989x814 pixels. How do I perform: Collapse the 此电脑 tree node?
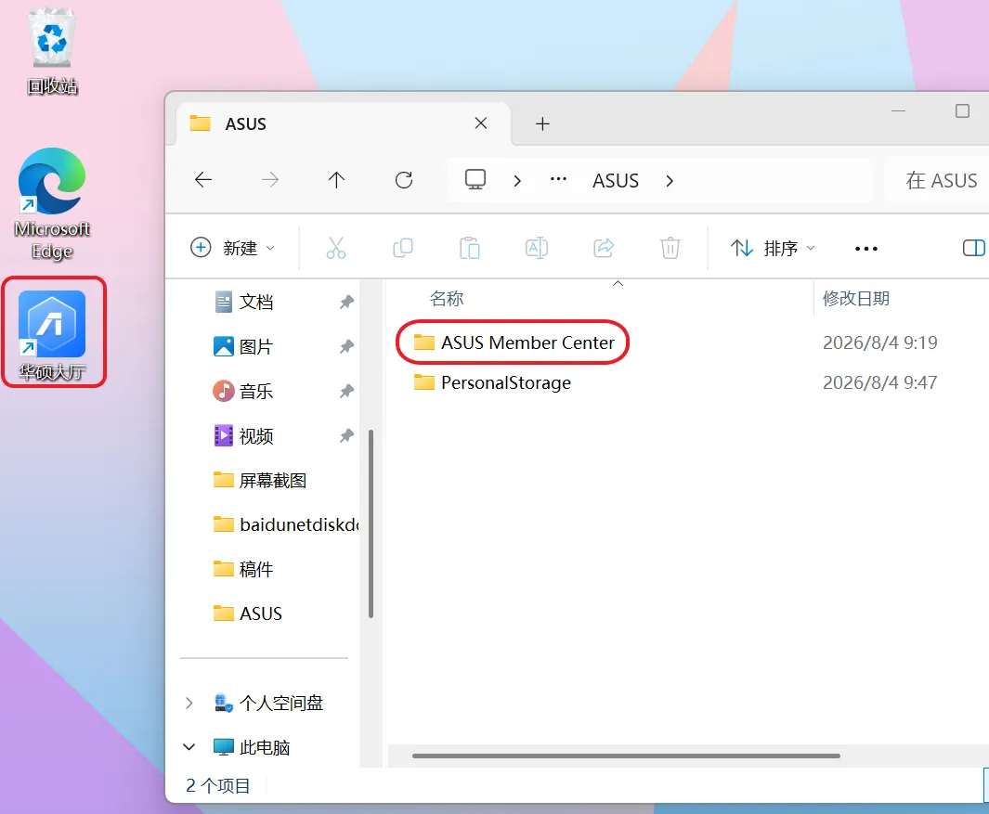coord(189,748)
